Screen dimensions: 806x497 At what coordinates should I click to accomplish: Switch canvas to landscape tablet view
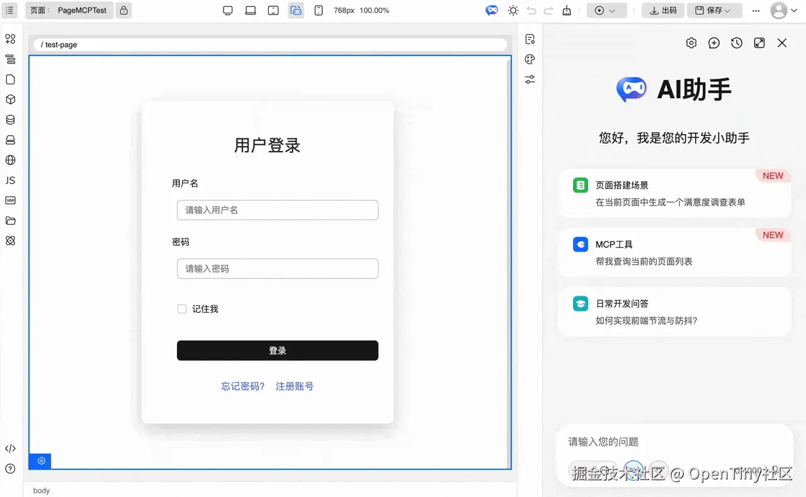click(x=273, y=10)
